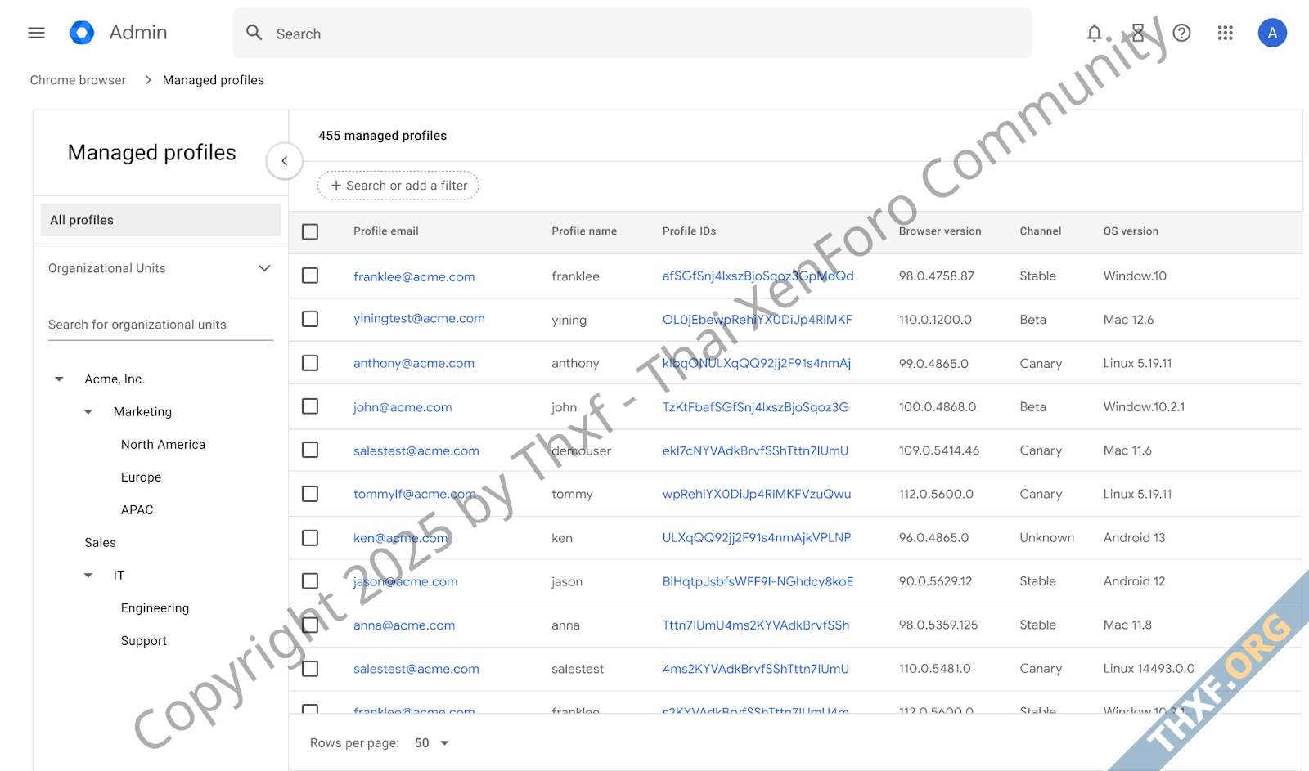The image size is (1309, 771).
Task: Click the Unknown channel cell
Action: (1047, 538)
